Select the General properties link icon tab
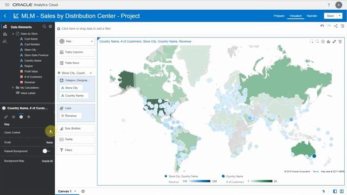Screen dimensions: 347x195 pos(6,117)
